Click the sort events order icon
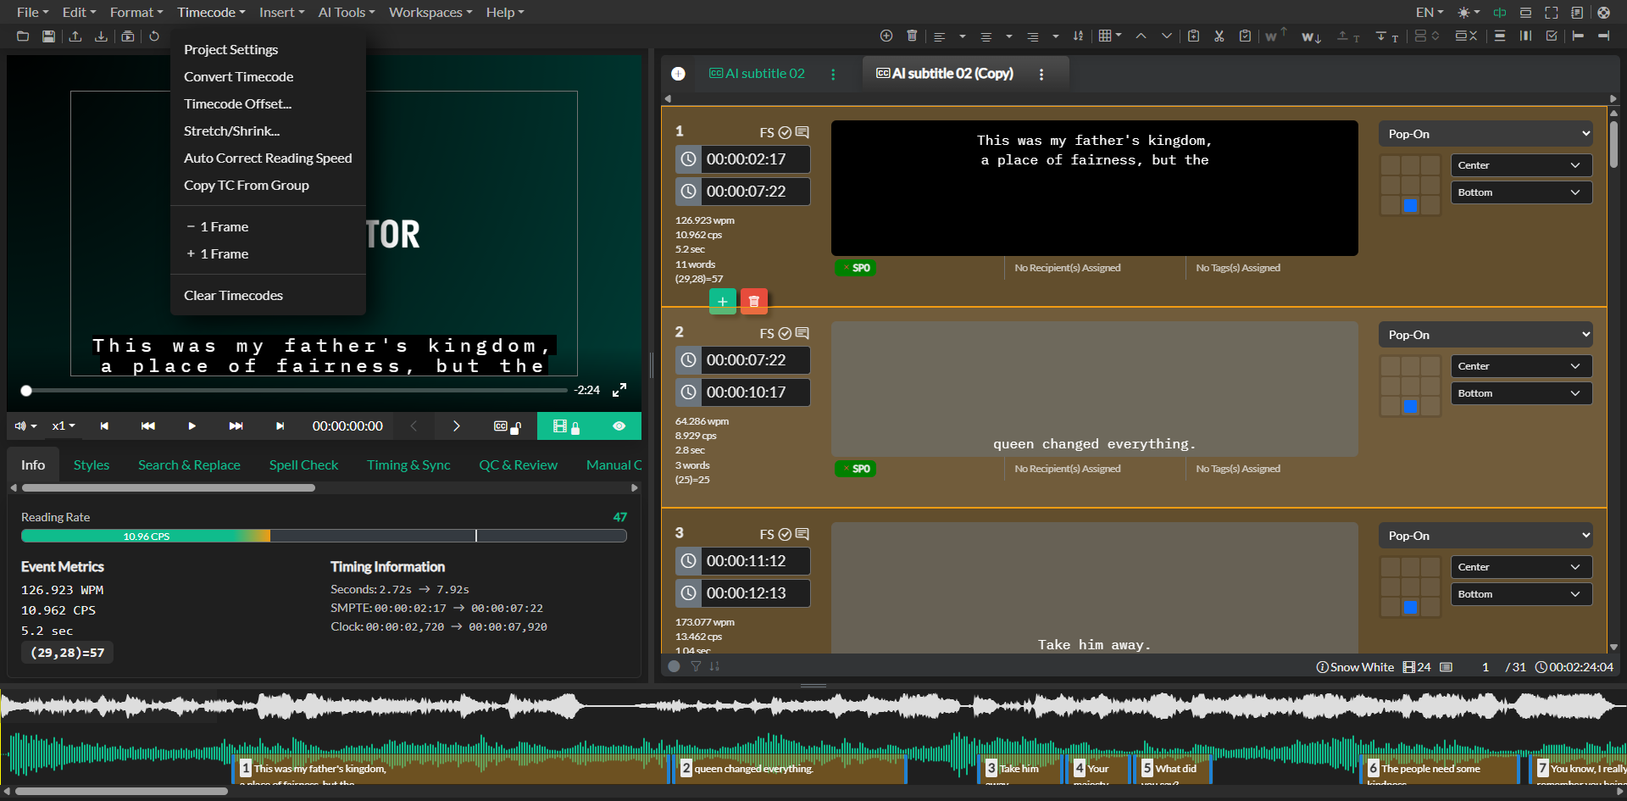The height and width of the screenshot is (801, 1627). coord(1078,36)
